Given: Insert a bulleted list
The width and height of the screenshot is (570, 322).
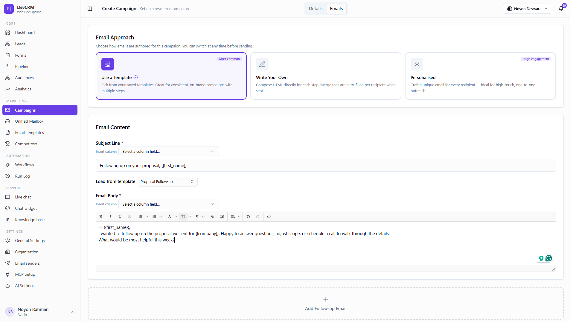Looking at the screenshot, I should [141, 217].
